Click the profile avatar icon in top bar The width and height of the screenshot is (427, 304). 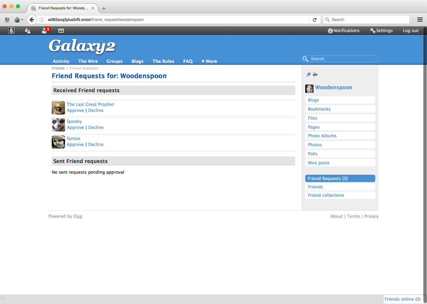click(11, 31)
